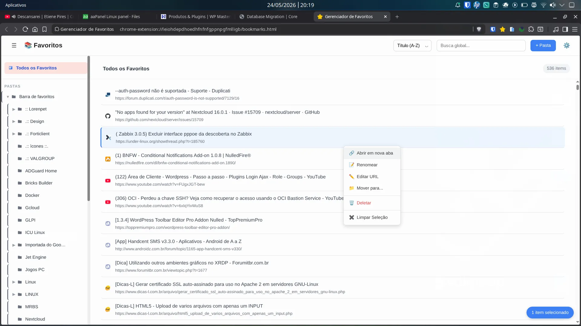Expand the Importada do Goo… folder
Screen dimensions: 581x326
point(14,245)
